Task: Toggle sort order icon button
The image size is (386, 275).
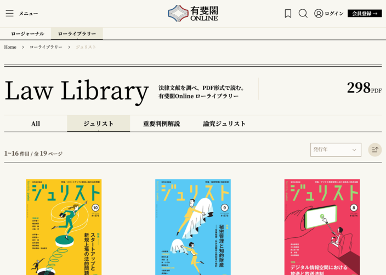Action: 374,150
